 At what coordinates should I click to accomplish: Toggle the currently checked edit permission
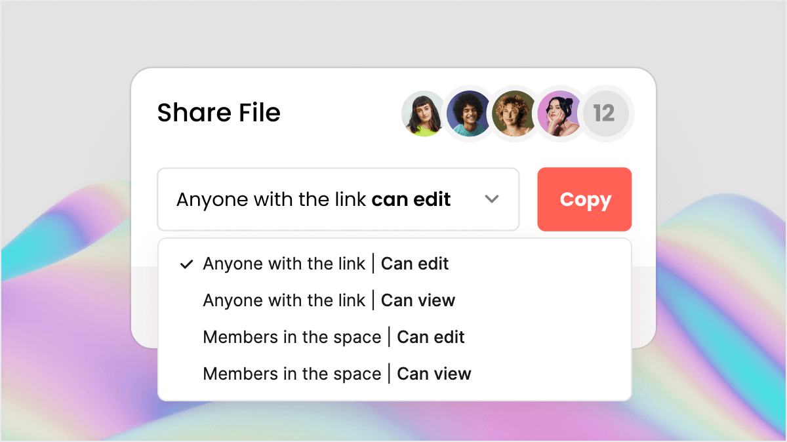[x=326, y=264]
